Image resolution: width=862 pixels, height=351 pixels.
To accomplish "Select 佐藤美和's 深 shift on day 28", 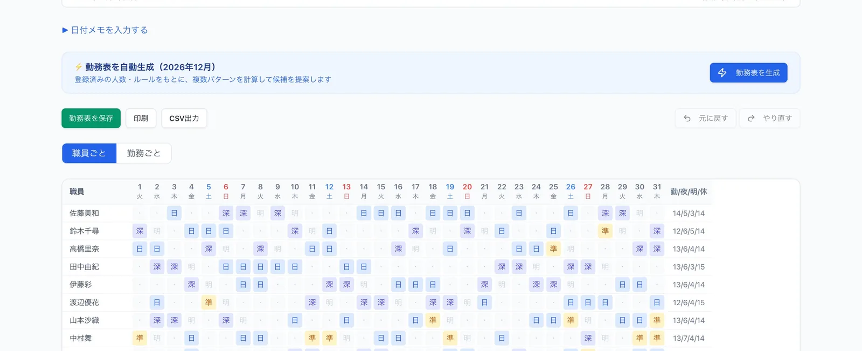I will (605, 213).
